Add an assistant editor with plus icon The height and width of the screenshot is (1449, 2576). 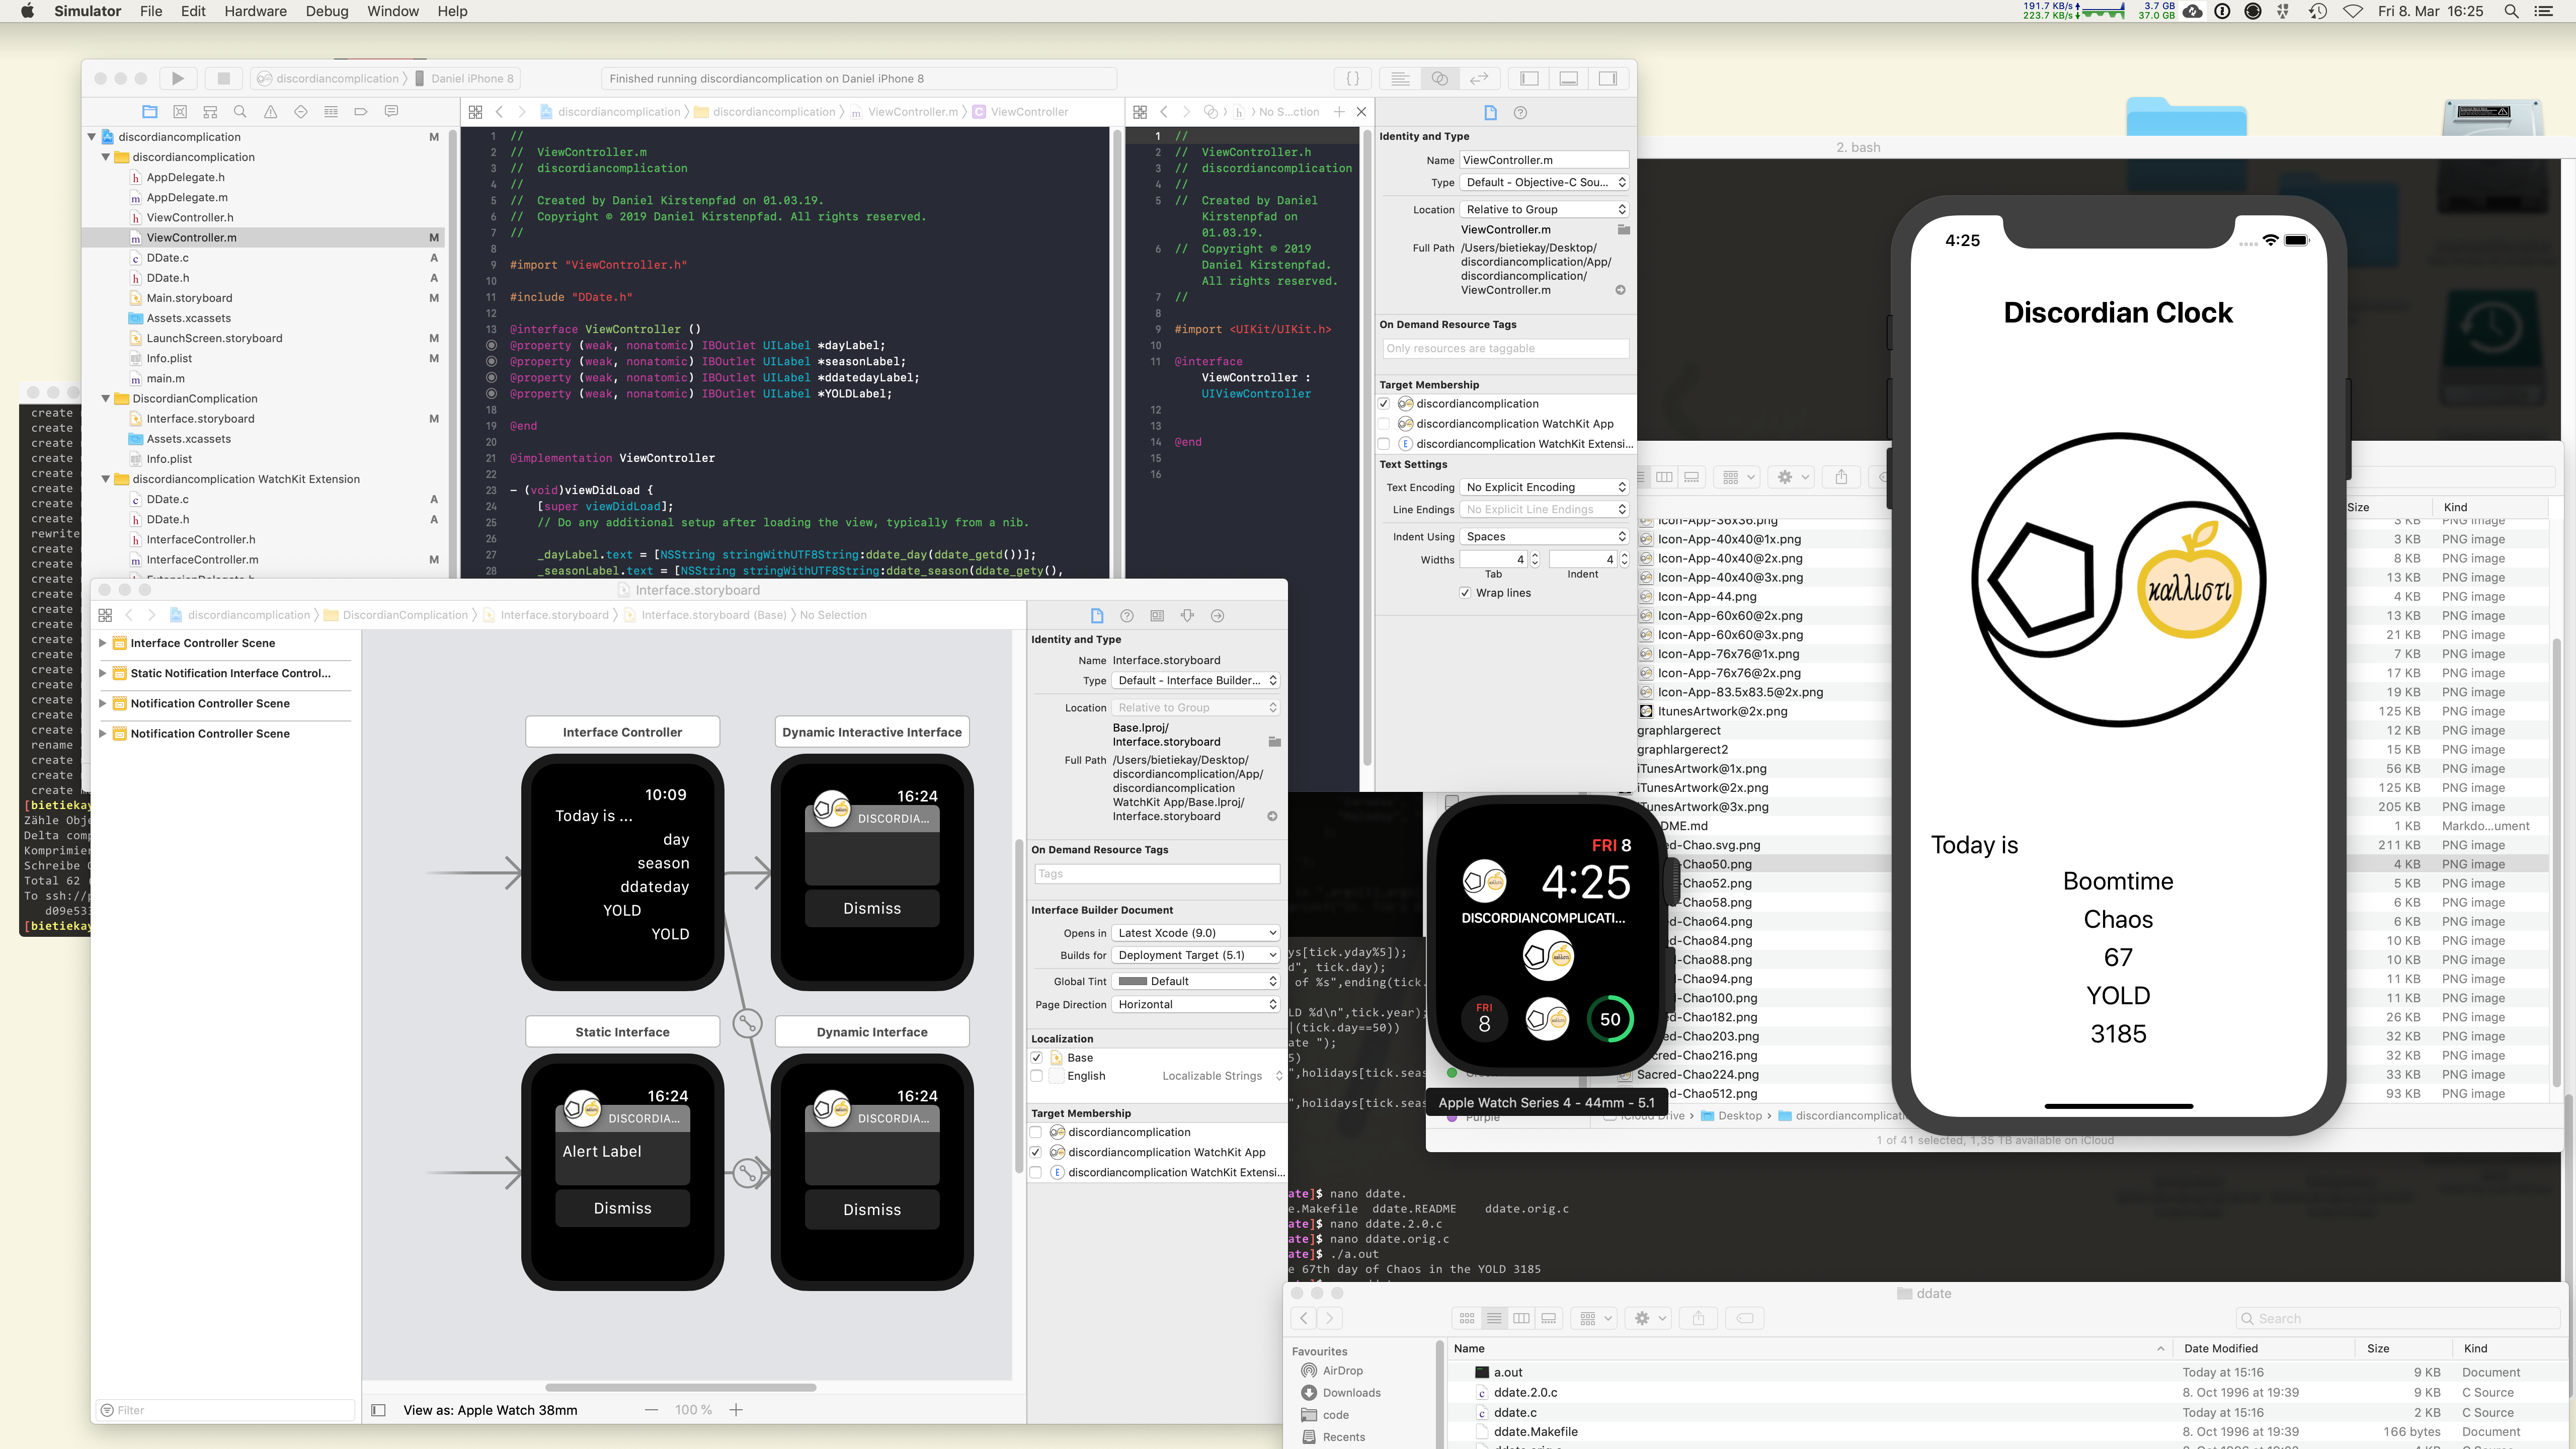click(1339, 112)
